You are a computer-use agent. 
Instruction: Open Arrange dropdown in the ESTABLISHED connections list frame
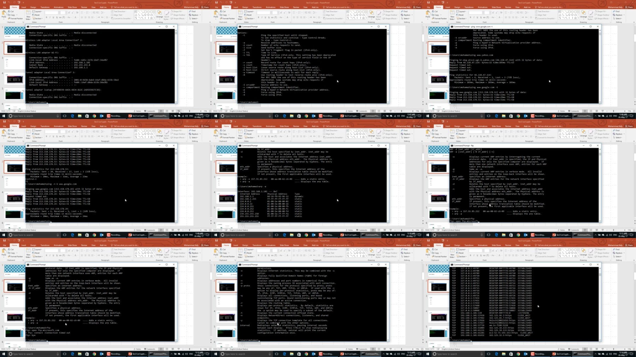pyautogui.click(x=583, y=253)
